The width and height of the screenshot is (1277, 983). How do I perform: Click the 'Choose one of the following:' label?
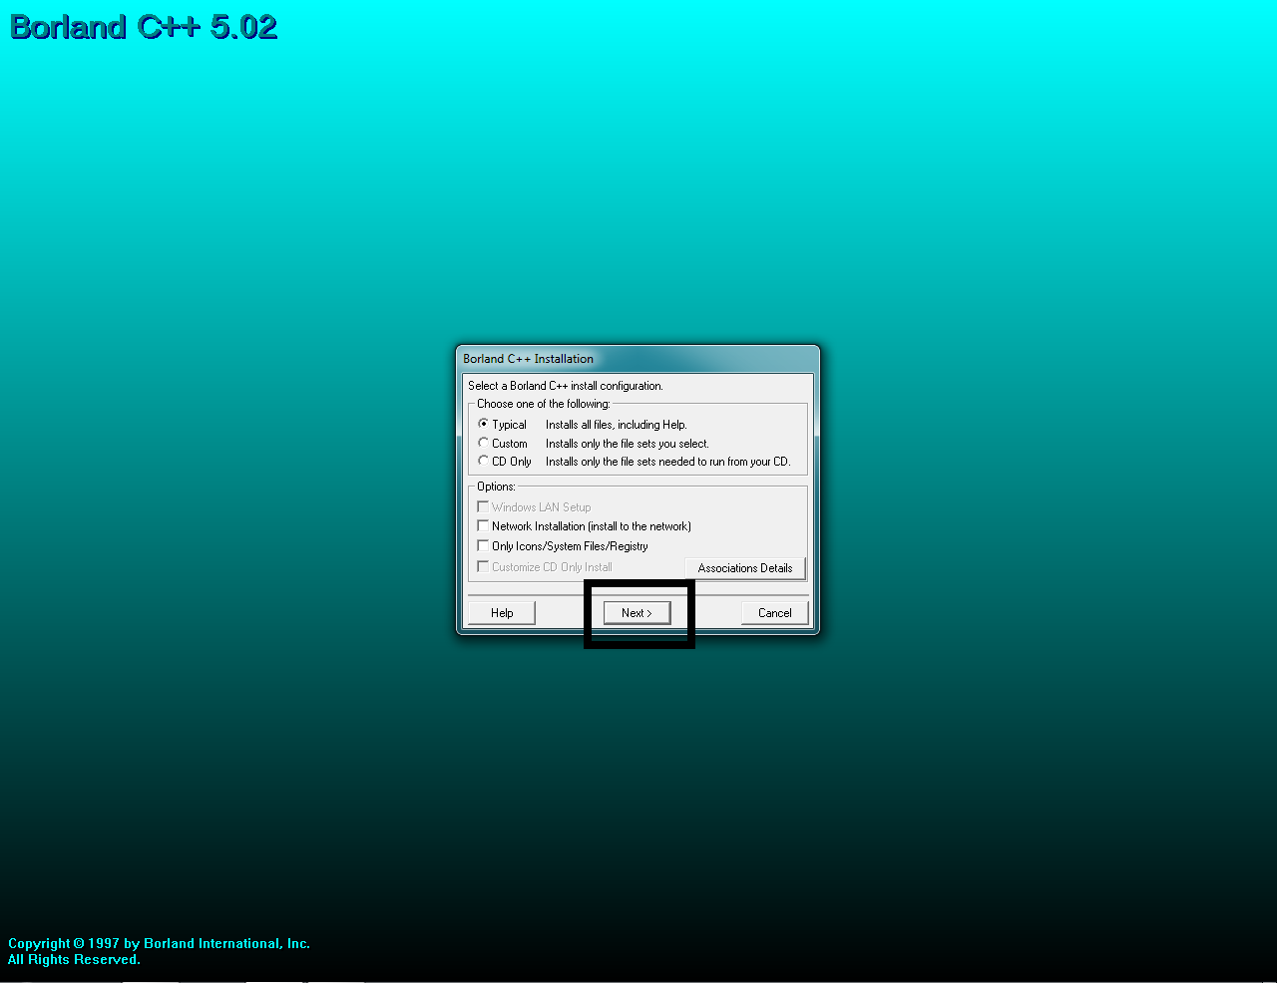pyautogui.click(x=544, y=404)
